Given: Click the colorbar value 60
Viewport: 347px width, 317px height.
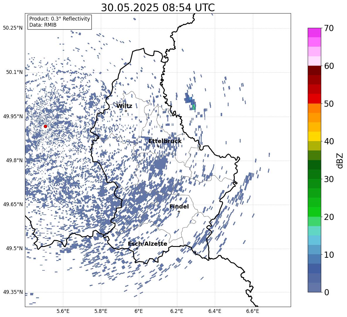Looking at the screenshot, I should click(x=329, y=66).
